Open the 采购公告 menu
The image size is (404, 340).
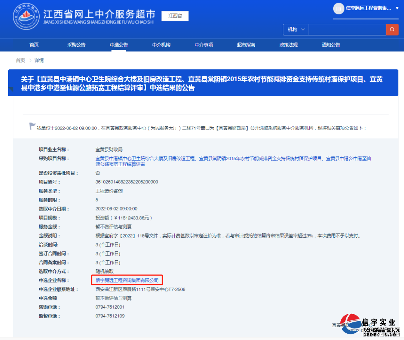(x=76, y=45)
